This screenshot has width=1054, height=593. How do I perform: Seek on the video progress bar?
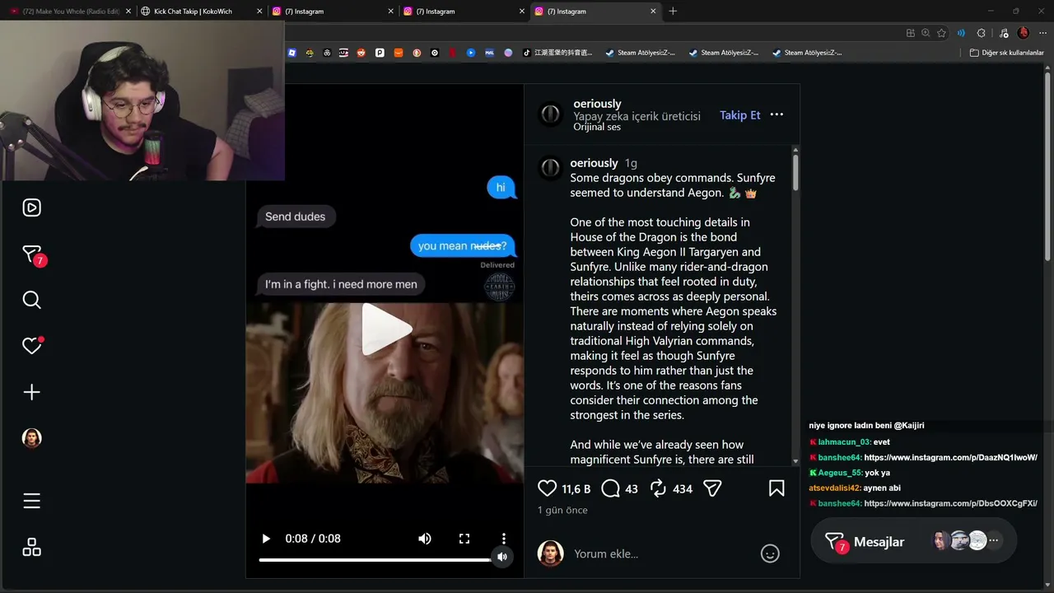(x=376, y=560)
